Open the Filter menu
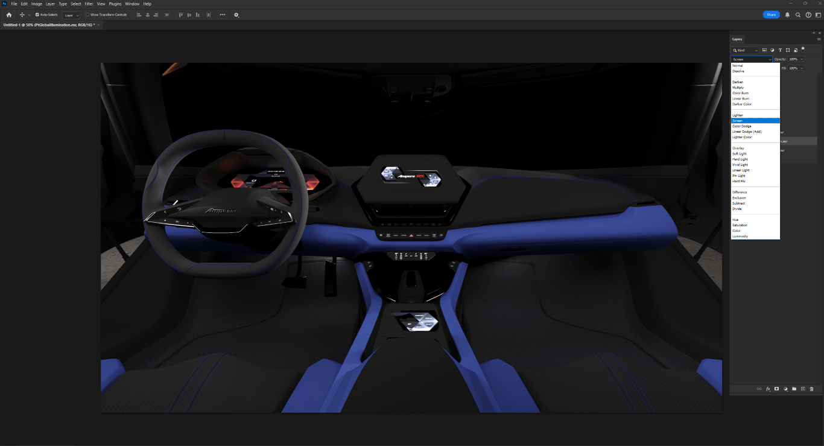The width and height of the screenshot is (824, 446). pyautogui.click(x=89, y=4)
